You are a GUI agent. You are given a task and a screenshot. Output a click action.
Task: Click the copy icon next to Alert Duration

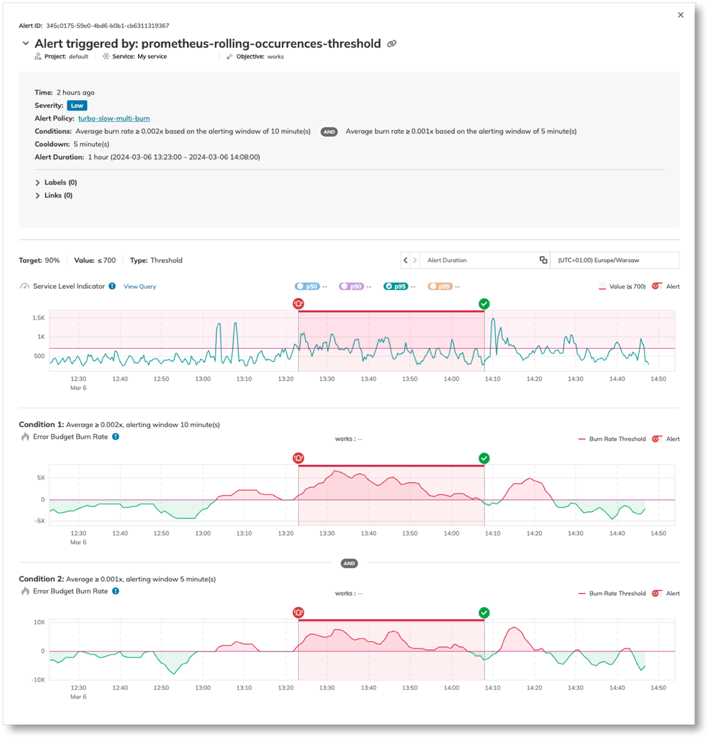[x=543, y=260]
